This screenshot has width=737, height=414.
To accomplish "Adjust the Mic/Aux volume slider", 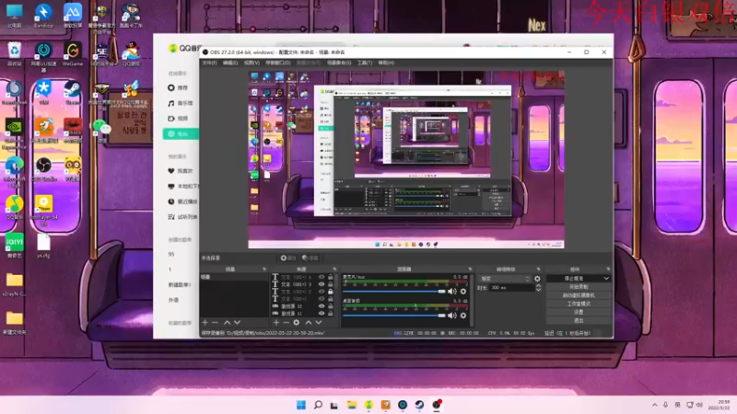I will 394,292.
